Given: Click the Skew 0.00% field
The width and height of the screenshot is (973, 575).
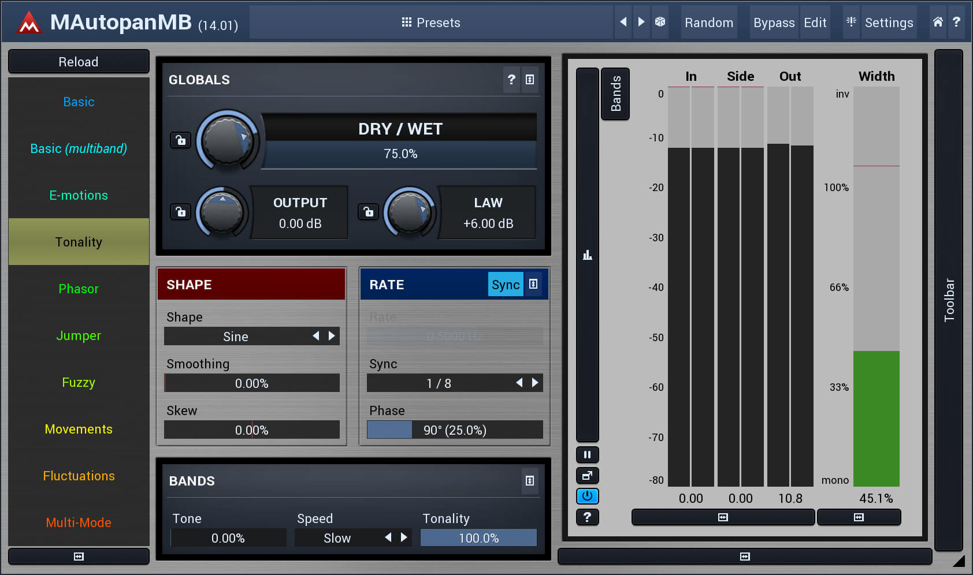Looking at the screenshot, I should (252, 430).
